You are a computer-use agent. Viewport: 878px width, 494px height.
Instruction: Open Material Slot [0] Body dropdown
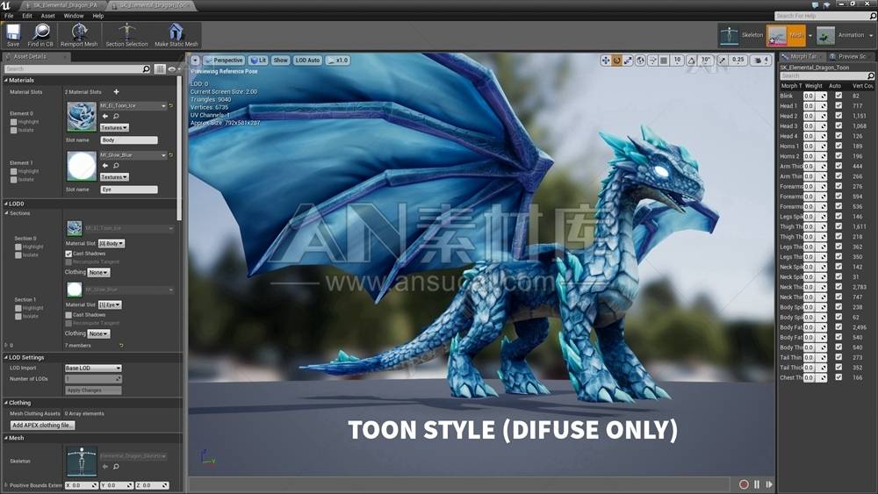point(112,243)
